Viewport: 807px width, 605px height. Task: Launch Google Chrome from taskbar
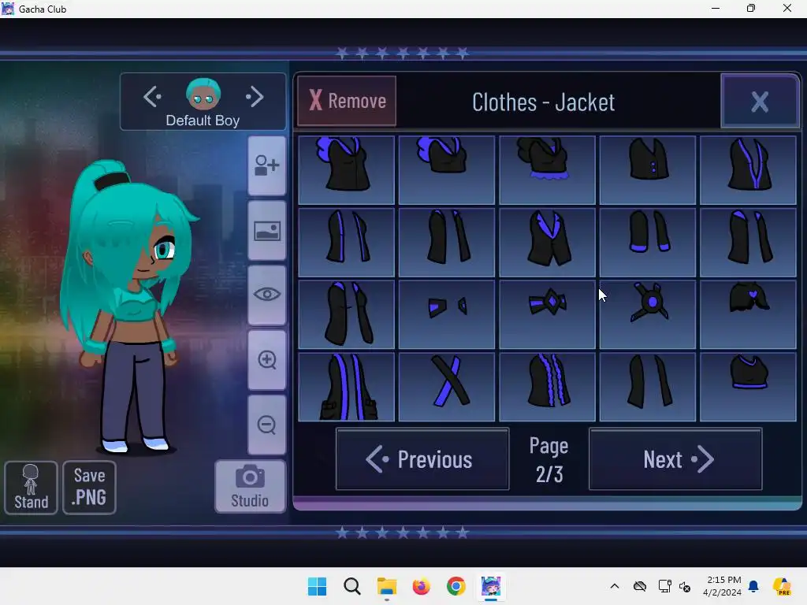456,586
